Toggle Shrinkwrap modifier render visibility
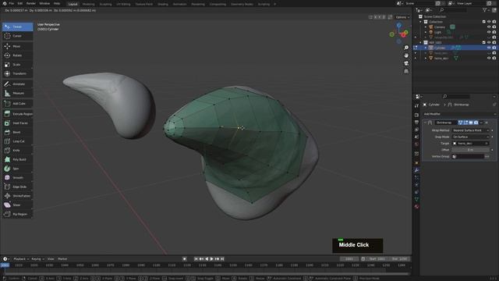This screenshot has height=281, width=499. [x=476, y=123]
